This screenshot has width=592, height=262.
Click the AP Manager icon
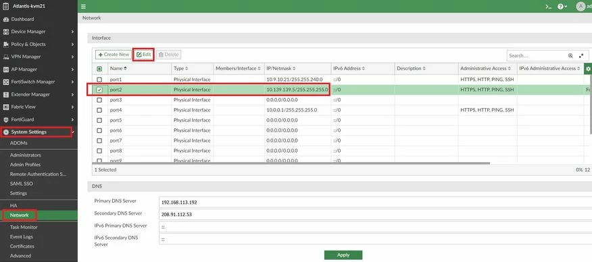pos(5,70)
